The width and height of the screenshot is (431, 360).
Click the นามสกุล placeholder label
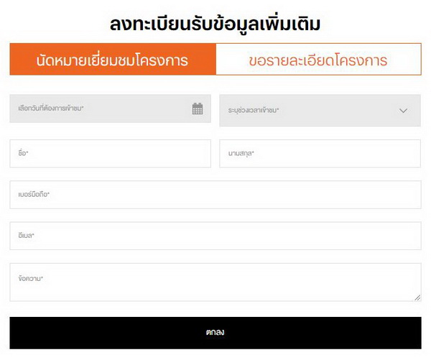pyautogui.click(x=241, y=153)
